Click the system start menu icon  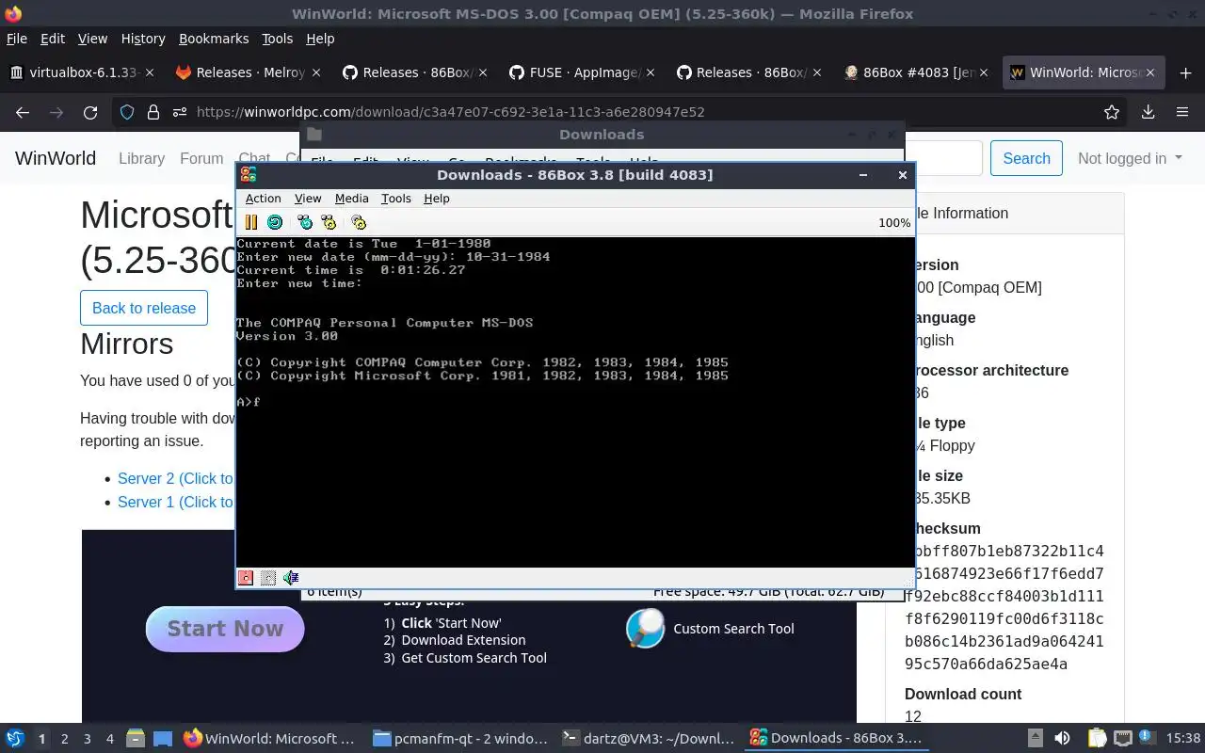coord(15,739)
